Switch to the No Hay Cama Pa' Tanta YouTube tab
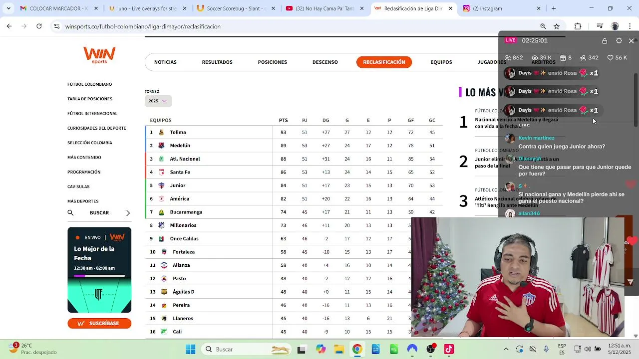The width and height of the screenshot is (639, 359). pos(324,8)
